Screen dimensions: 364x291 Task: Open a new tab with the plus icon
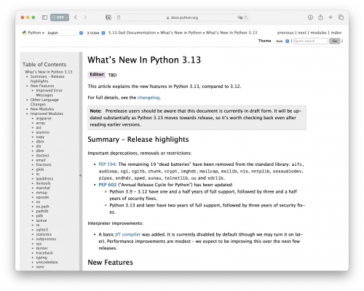(331, 17)
